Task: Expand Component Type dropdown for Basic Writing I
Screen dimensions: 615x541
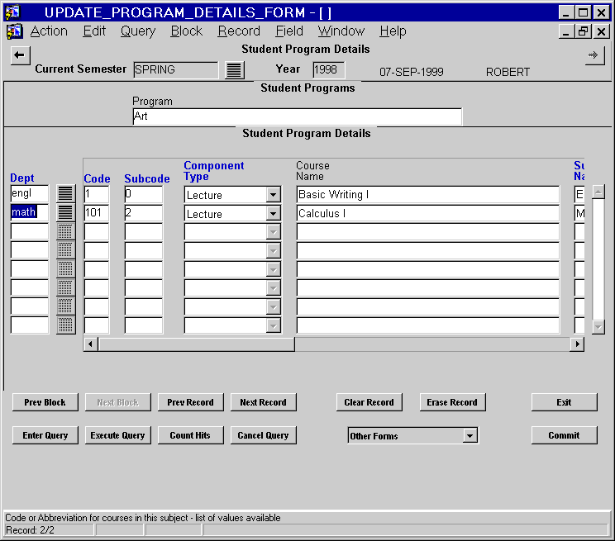Action: (x=273, y=194)
